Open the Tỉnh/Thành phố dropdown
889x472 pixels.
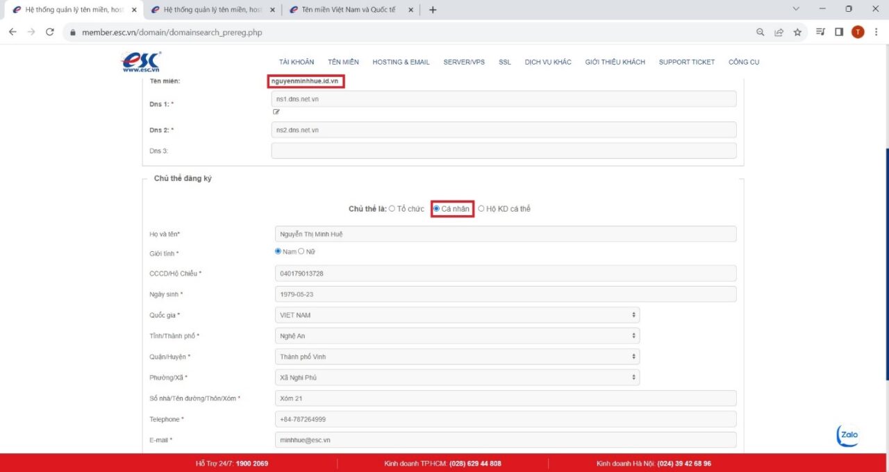click(x=456, y=336)
